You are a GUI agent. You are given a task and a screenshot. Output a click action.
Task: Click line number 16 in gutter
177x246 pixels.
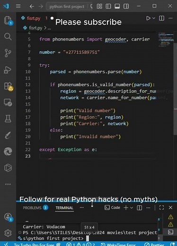click(x=28, y=111)
